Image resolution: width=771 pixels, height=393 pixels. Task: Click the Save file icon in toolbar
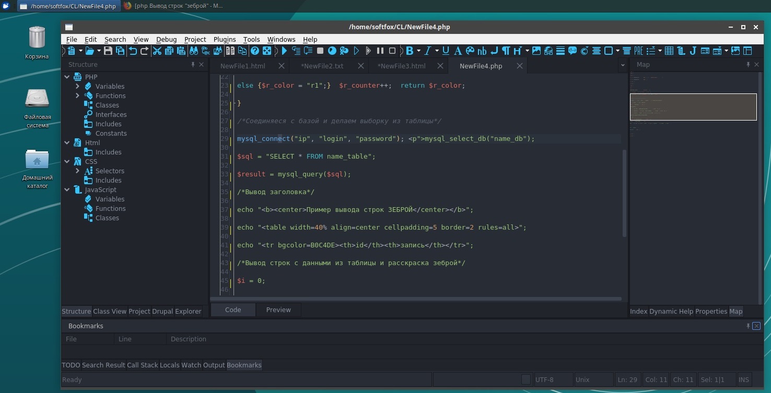[x=108, y=51]
